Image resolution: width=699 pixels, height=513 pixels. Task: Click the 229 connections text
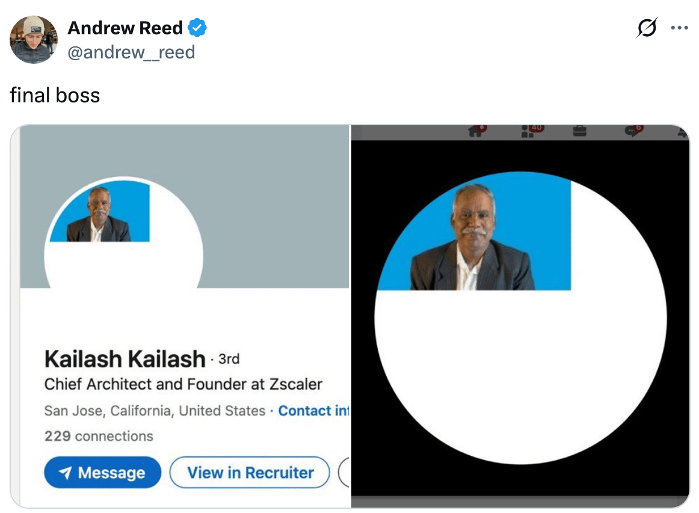click(99, 436)
